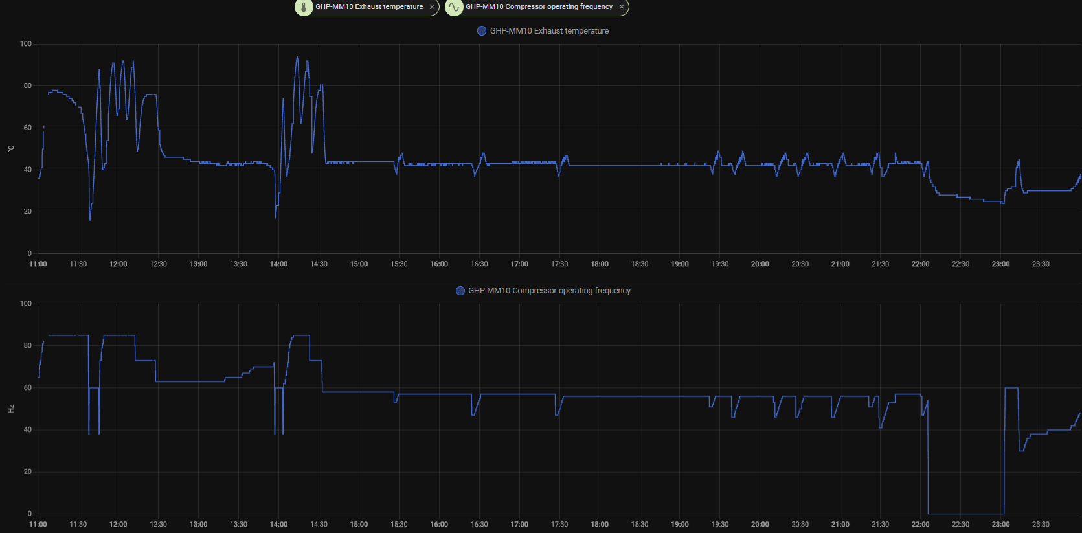Click 15:30 on the Exhaust temperature time axis
Viewport: 1082px width, 533px height.
point(400,264)
